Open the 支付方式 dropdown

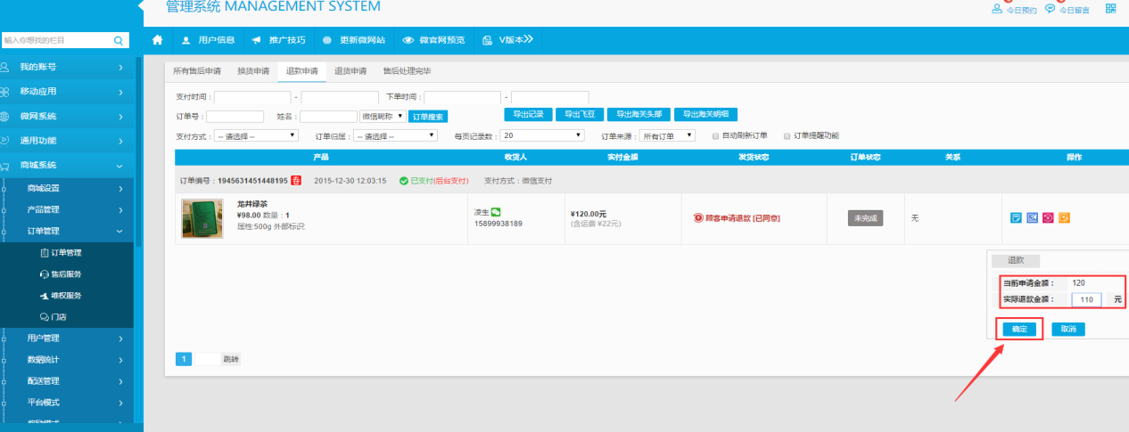254,135
